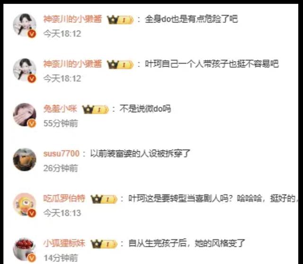Open username 小狐狸标妹

click(x=64, y=244)
